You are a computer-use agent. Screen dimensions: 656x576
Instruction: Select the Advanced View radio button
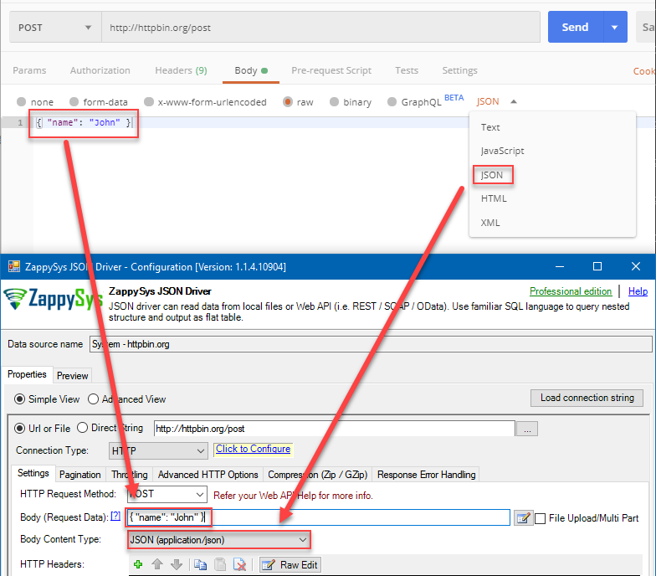(x=94, y=399)
